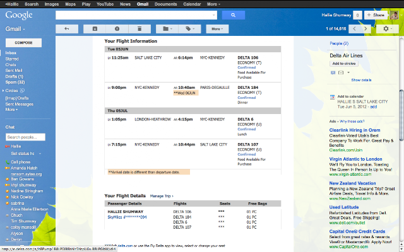Report this email as spam
Viewport: 404px width, 252px height.
click(x=117, y=29)
